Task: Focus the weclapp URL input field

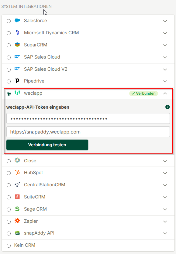Action: pyautogui.click(x=88, y=132)
